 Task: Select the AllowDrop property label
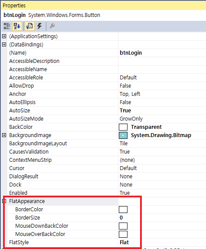tap(22, 86)
